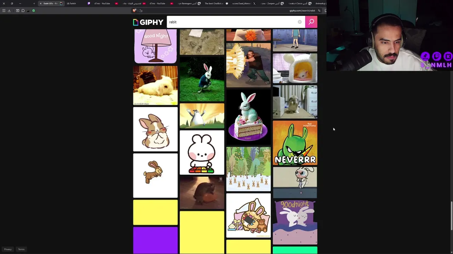Open the dark brown animal GIF
The height and width of the screenshot is (254, 453).
pyautogui.click(x=202, y=193)
